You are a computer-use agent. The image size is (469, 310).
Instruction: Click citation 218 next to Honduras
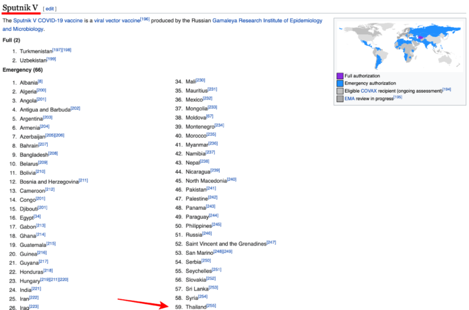click(48, 270)
